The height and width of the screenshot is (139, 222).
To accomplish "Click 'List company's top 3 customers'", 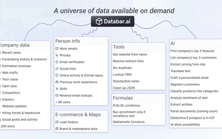I will coord(193,58).
